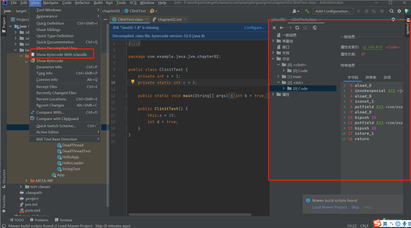Viewport: 411px width, 228px height.
Task: Click cp_info #10 link
Action: [x=372, y=47]
